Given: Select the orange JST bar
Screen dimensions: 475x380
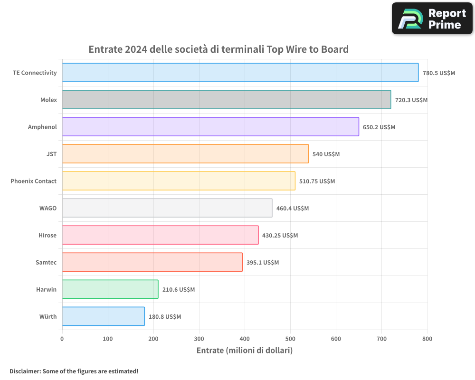Looking at the screenshot, I should 185,154.
